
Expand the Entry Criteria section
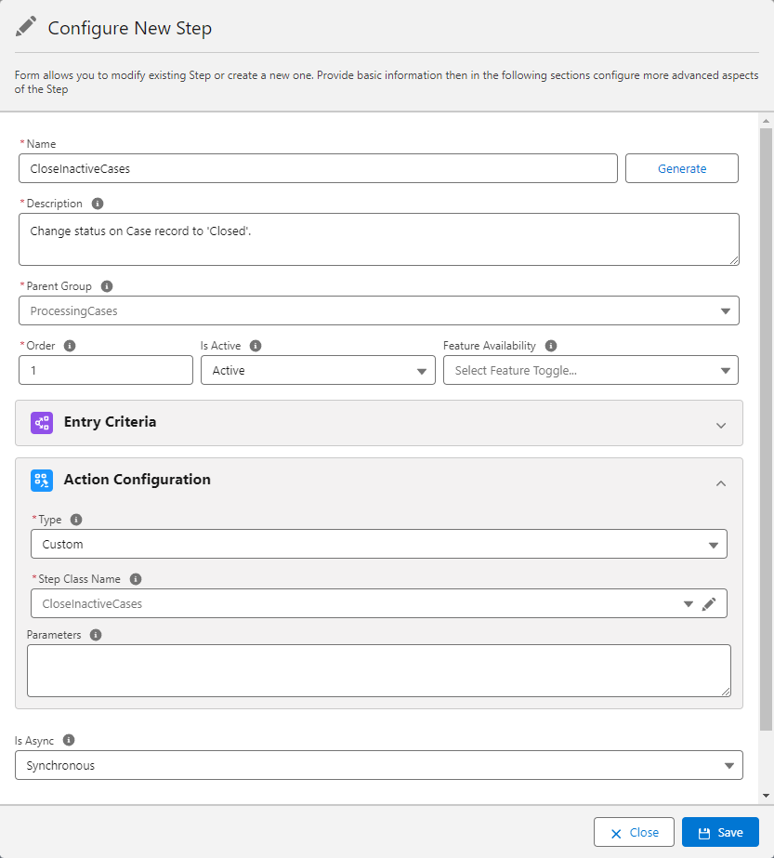(721, 425)
